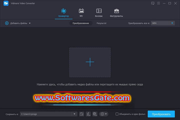Screen dimensions: 180x120
Task: Toggle the GPU hardware acceleration icon
Action: click(x=95, y=114)
